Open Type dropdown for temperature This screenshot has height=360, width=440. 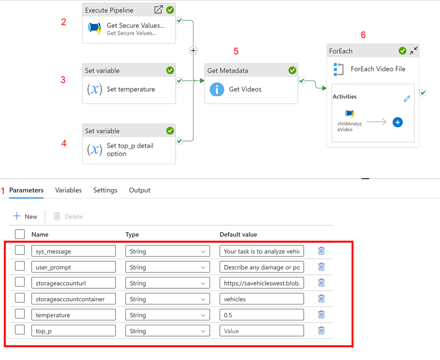click(x=167, y=315)
